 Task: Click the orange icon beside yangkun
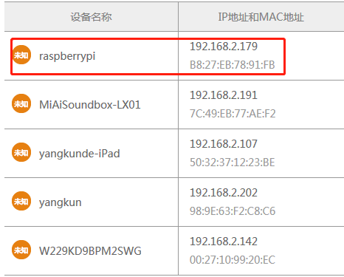click(21, 201)
